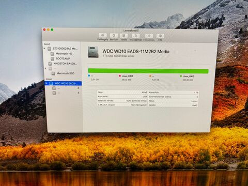248x186 pixels.
Task: Click the 'Típus: Lemez' table cell
Action: 174,101
